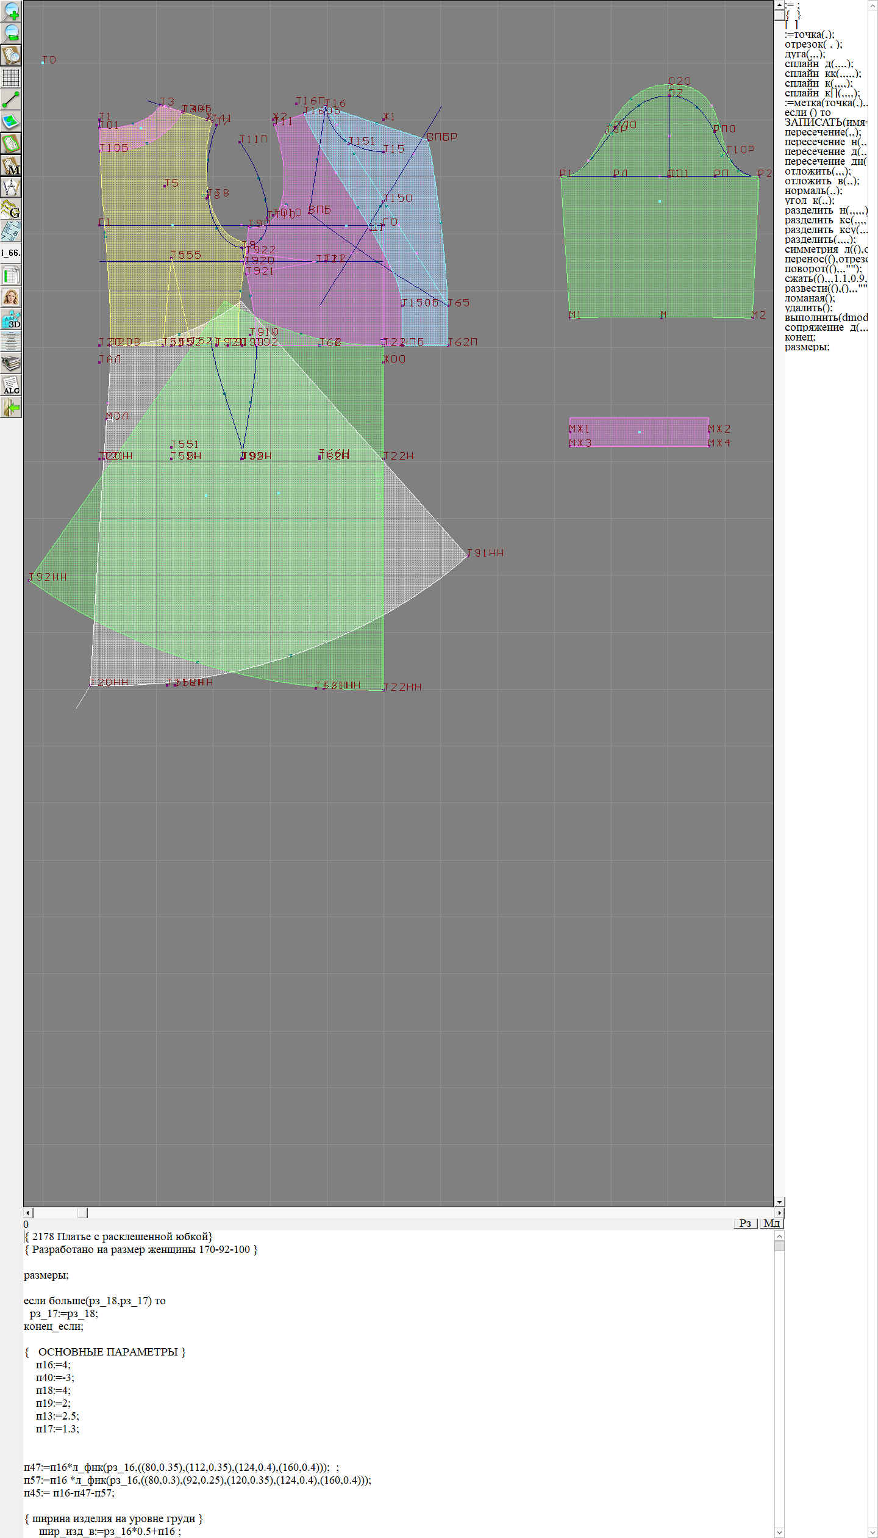Click the exit door icon with green arrow

11,407
